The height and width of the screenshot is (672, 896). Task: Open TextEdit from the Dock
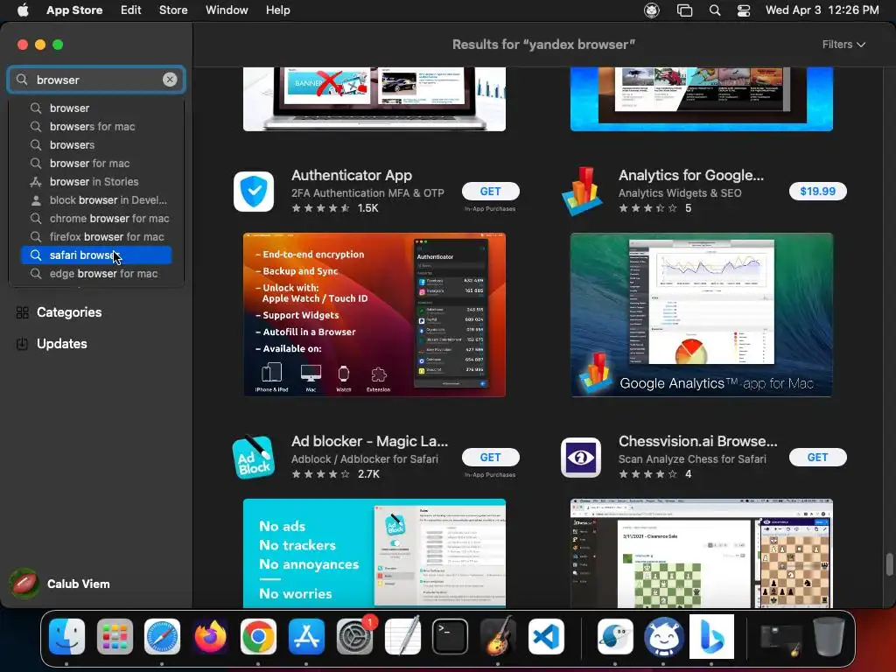point(402,637)
